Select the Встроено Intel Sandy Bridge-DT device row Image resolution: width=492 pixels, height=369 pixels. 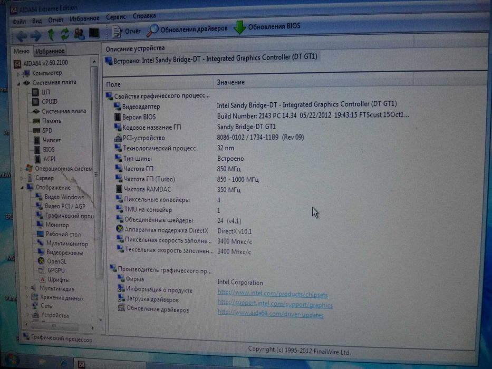(211, 59)
